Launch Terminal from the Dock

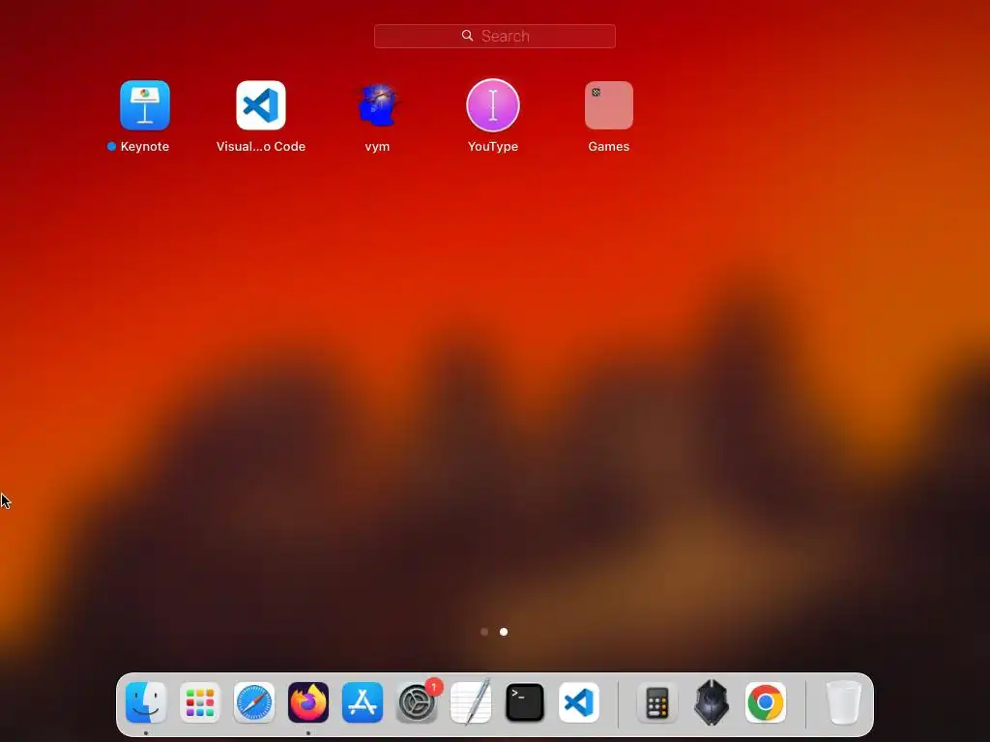click(525, 702)
